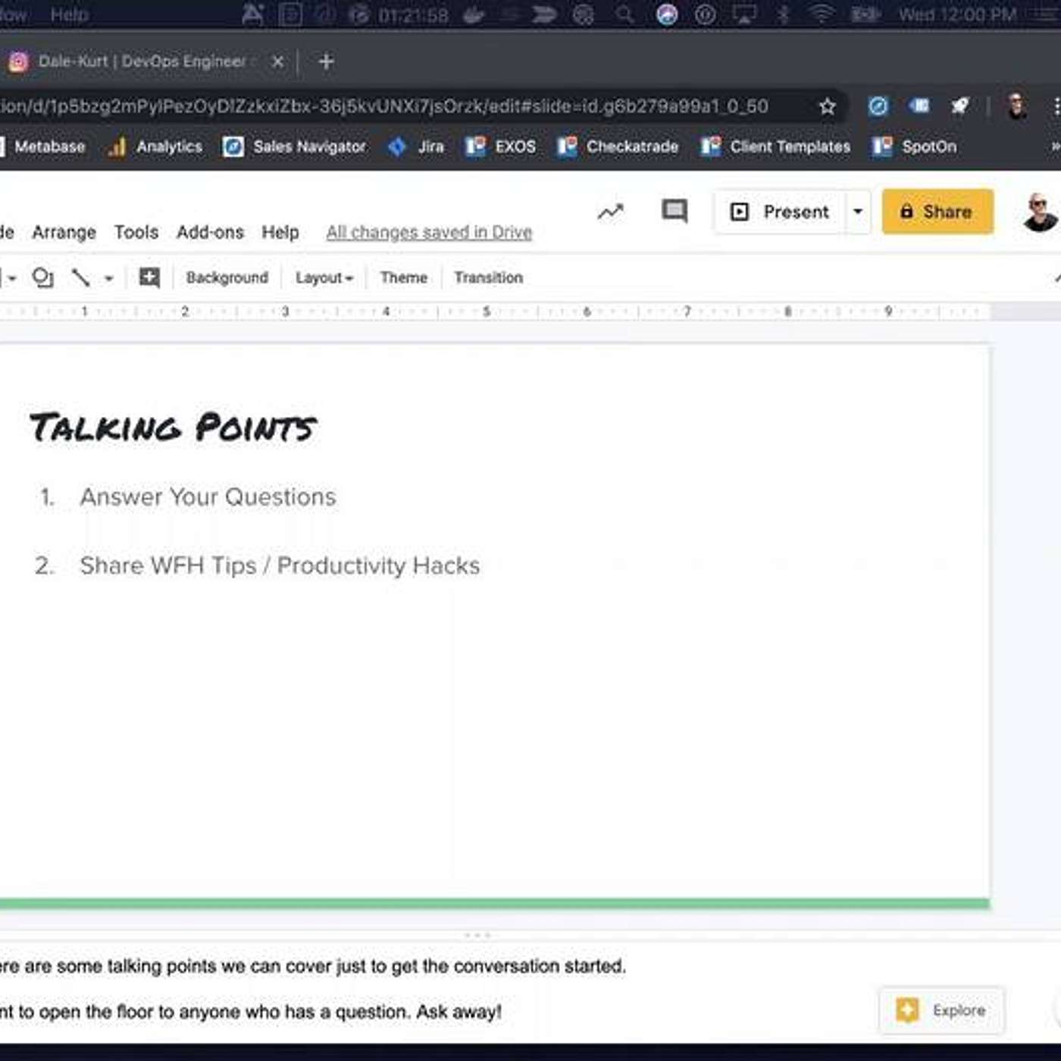Open the comment history speech bubble icon
The width and height of the screenshot is (1061, 1061).
[674, 211]
